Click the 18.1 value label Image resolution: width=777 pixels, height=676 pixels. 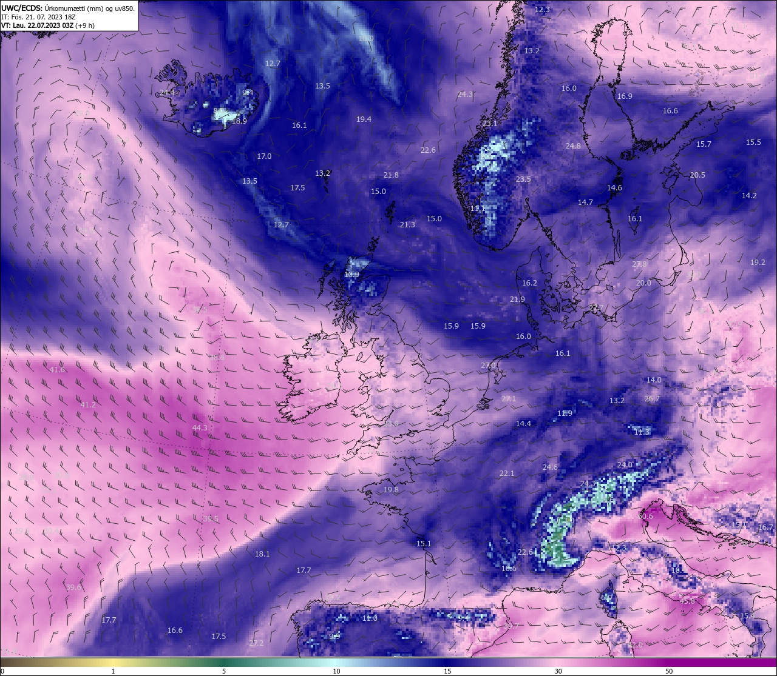click(x=262, y=554)
